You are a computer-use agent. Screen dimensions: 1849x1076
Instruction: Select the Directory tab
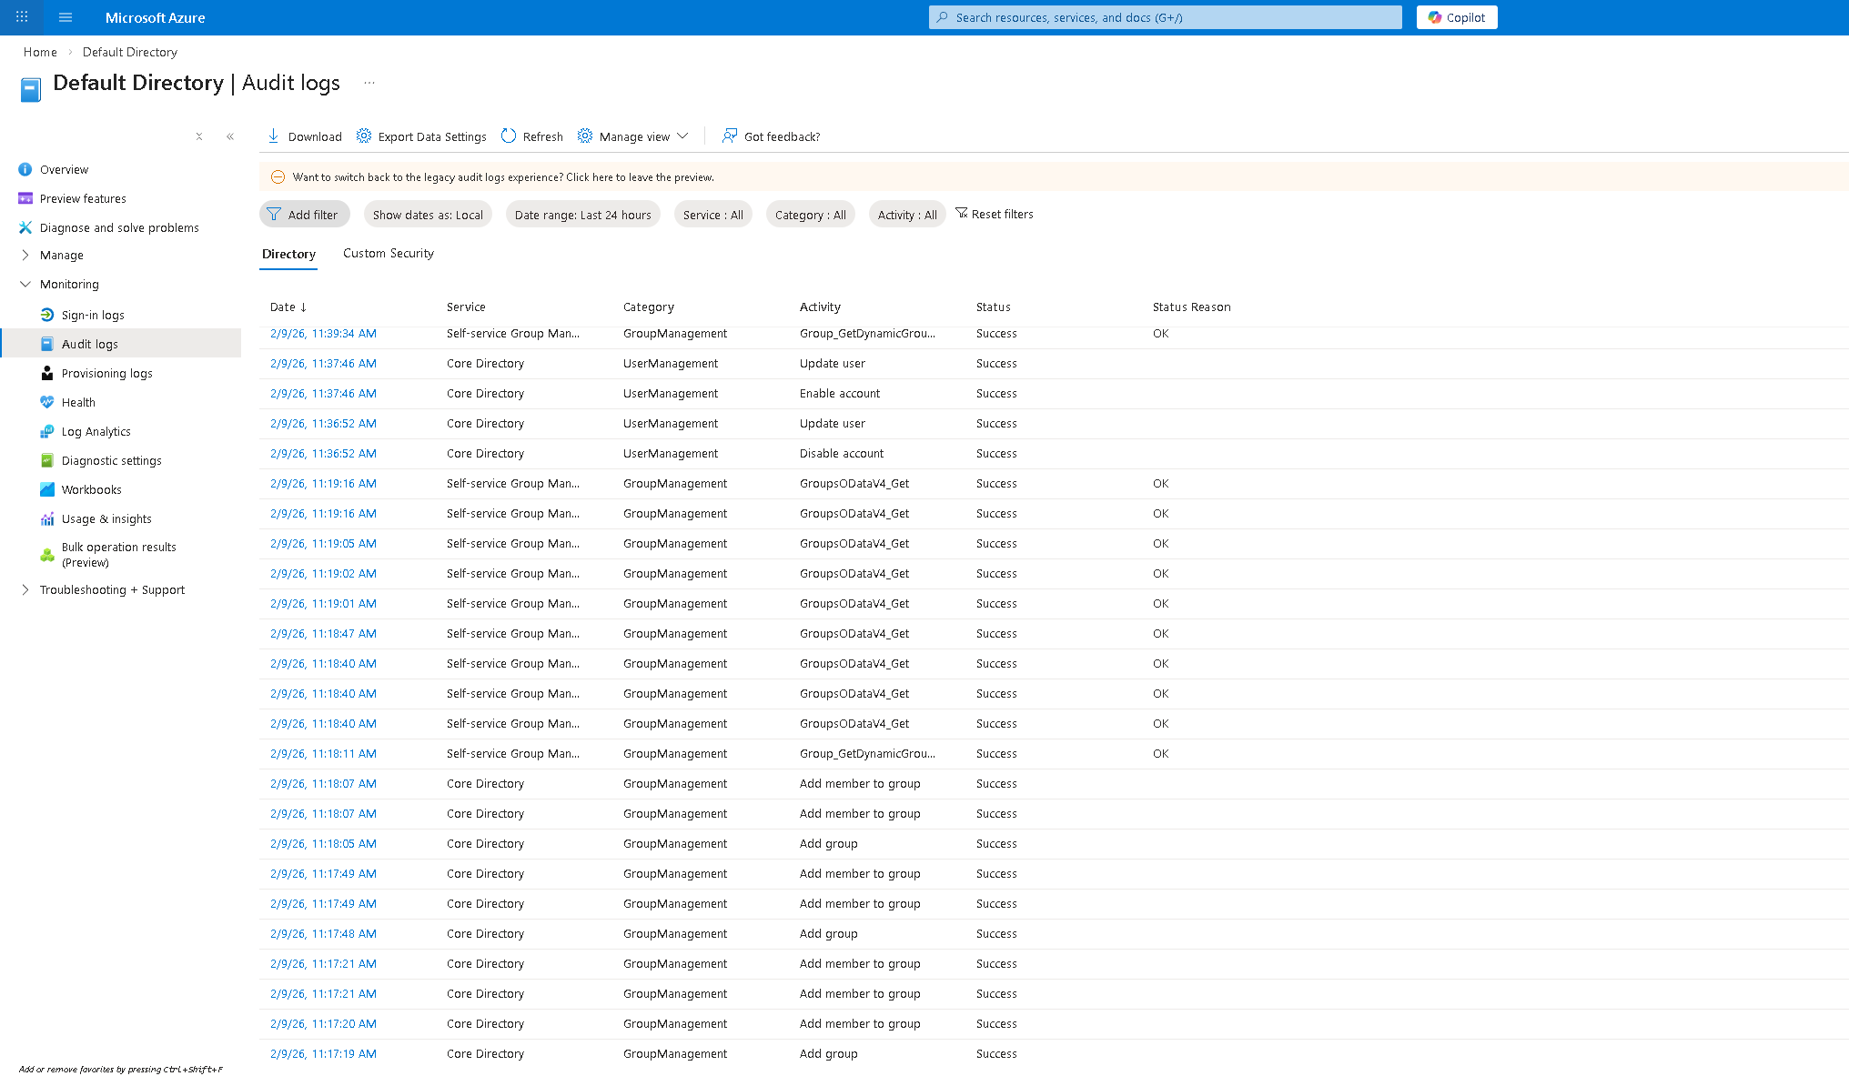coord(288,254)
